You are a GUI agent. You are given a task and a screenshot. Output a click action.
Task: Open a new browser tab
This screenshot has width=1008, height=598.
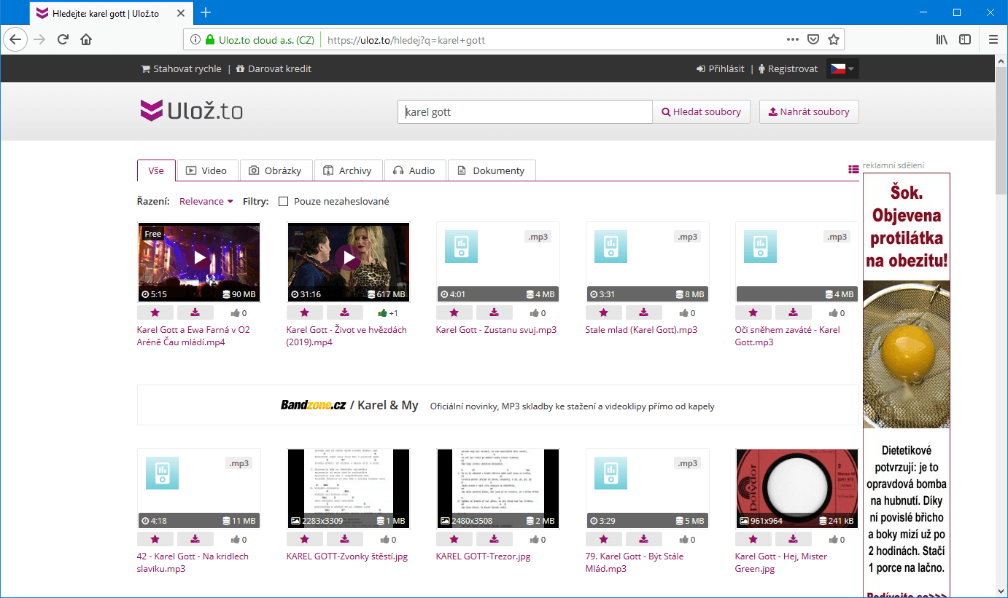click(206, 12)
